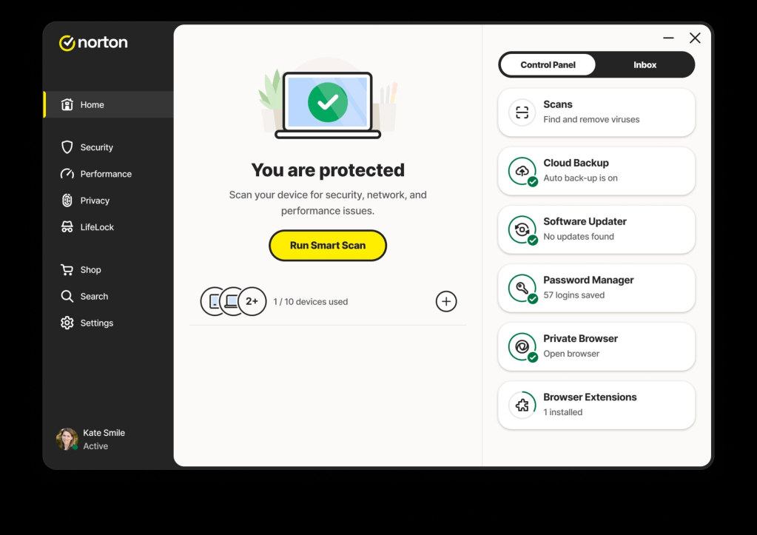Close the Norton window
This screenshot has height=535, width=757.
tap(695, 38)
